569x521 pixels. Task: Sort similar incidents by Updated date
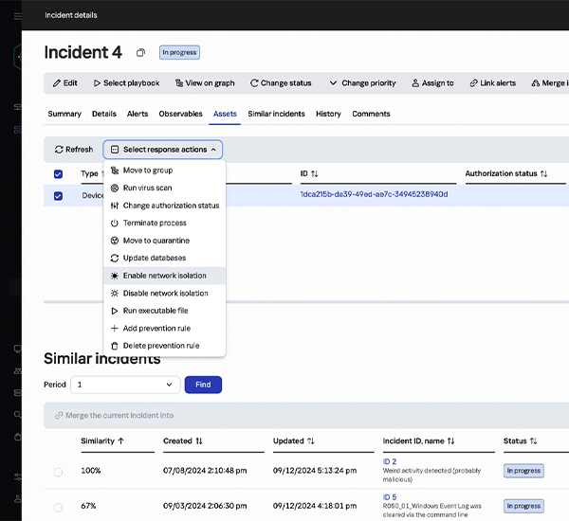pyautogui.click(x=311, y=440)
